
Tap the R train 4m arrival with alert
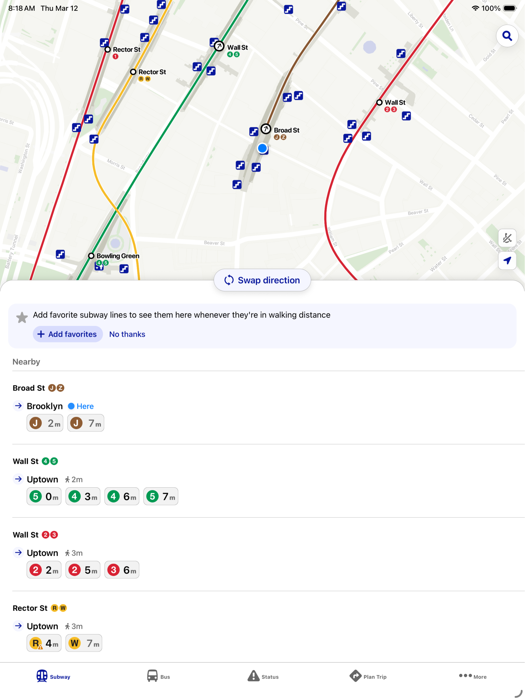coord(44,643)
